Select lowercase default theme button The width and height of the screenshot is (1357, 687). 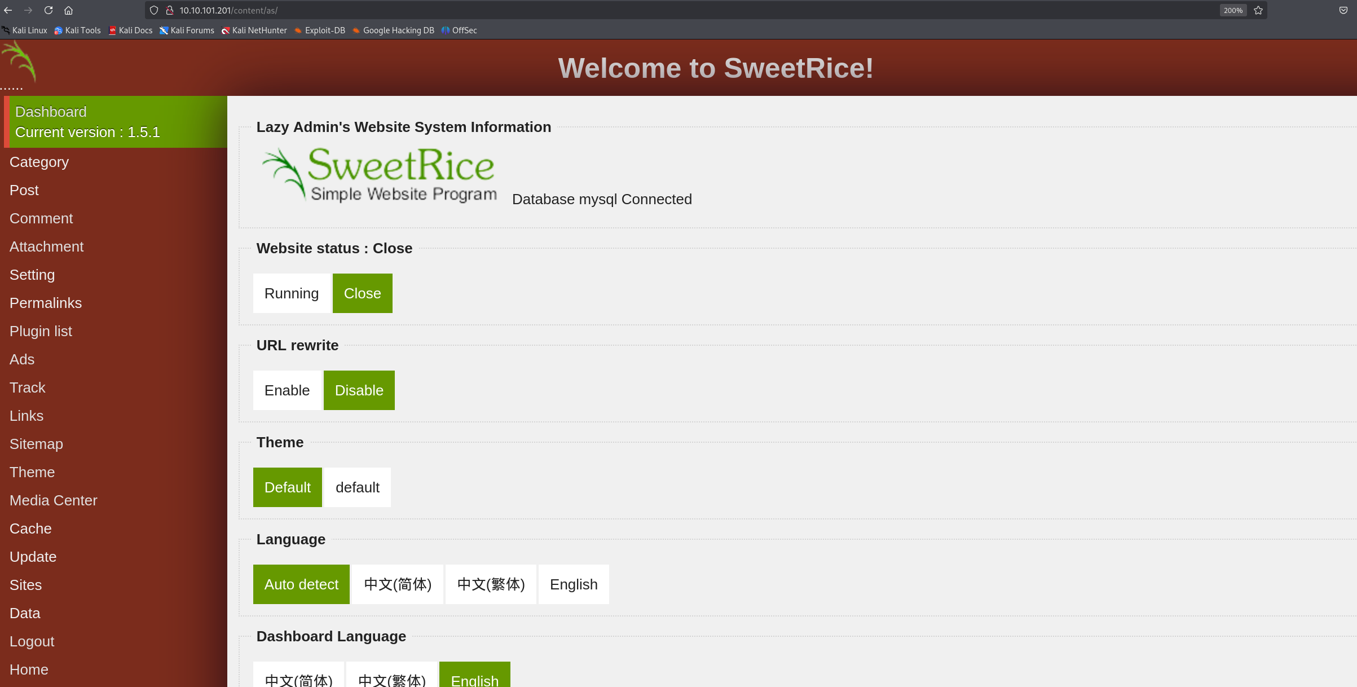coord(358,487)
